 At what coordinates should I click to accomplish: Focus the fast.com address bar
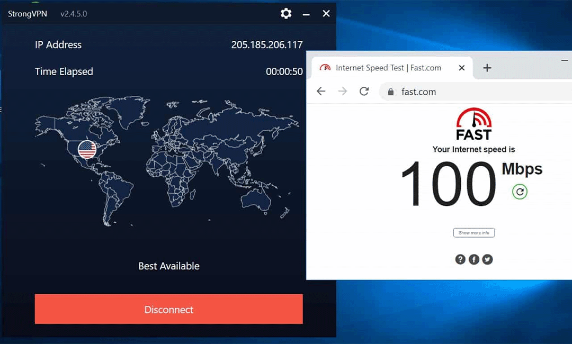(x=477, y=92)
